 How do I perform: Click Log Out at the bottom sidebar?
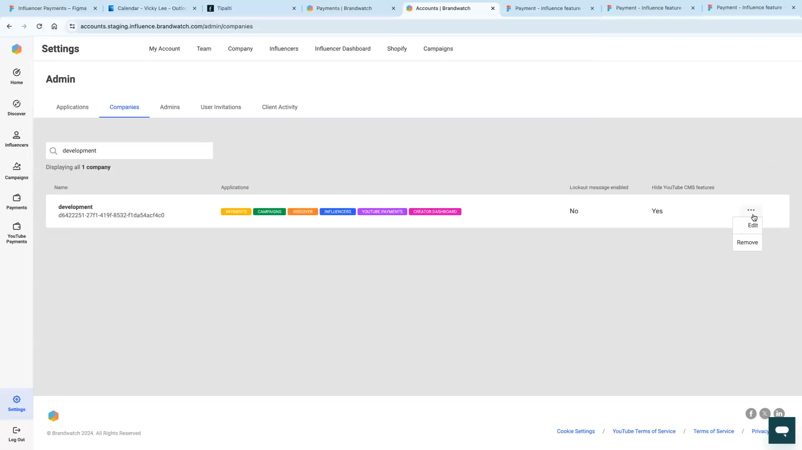point(16,434)
